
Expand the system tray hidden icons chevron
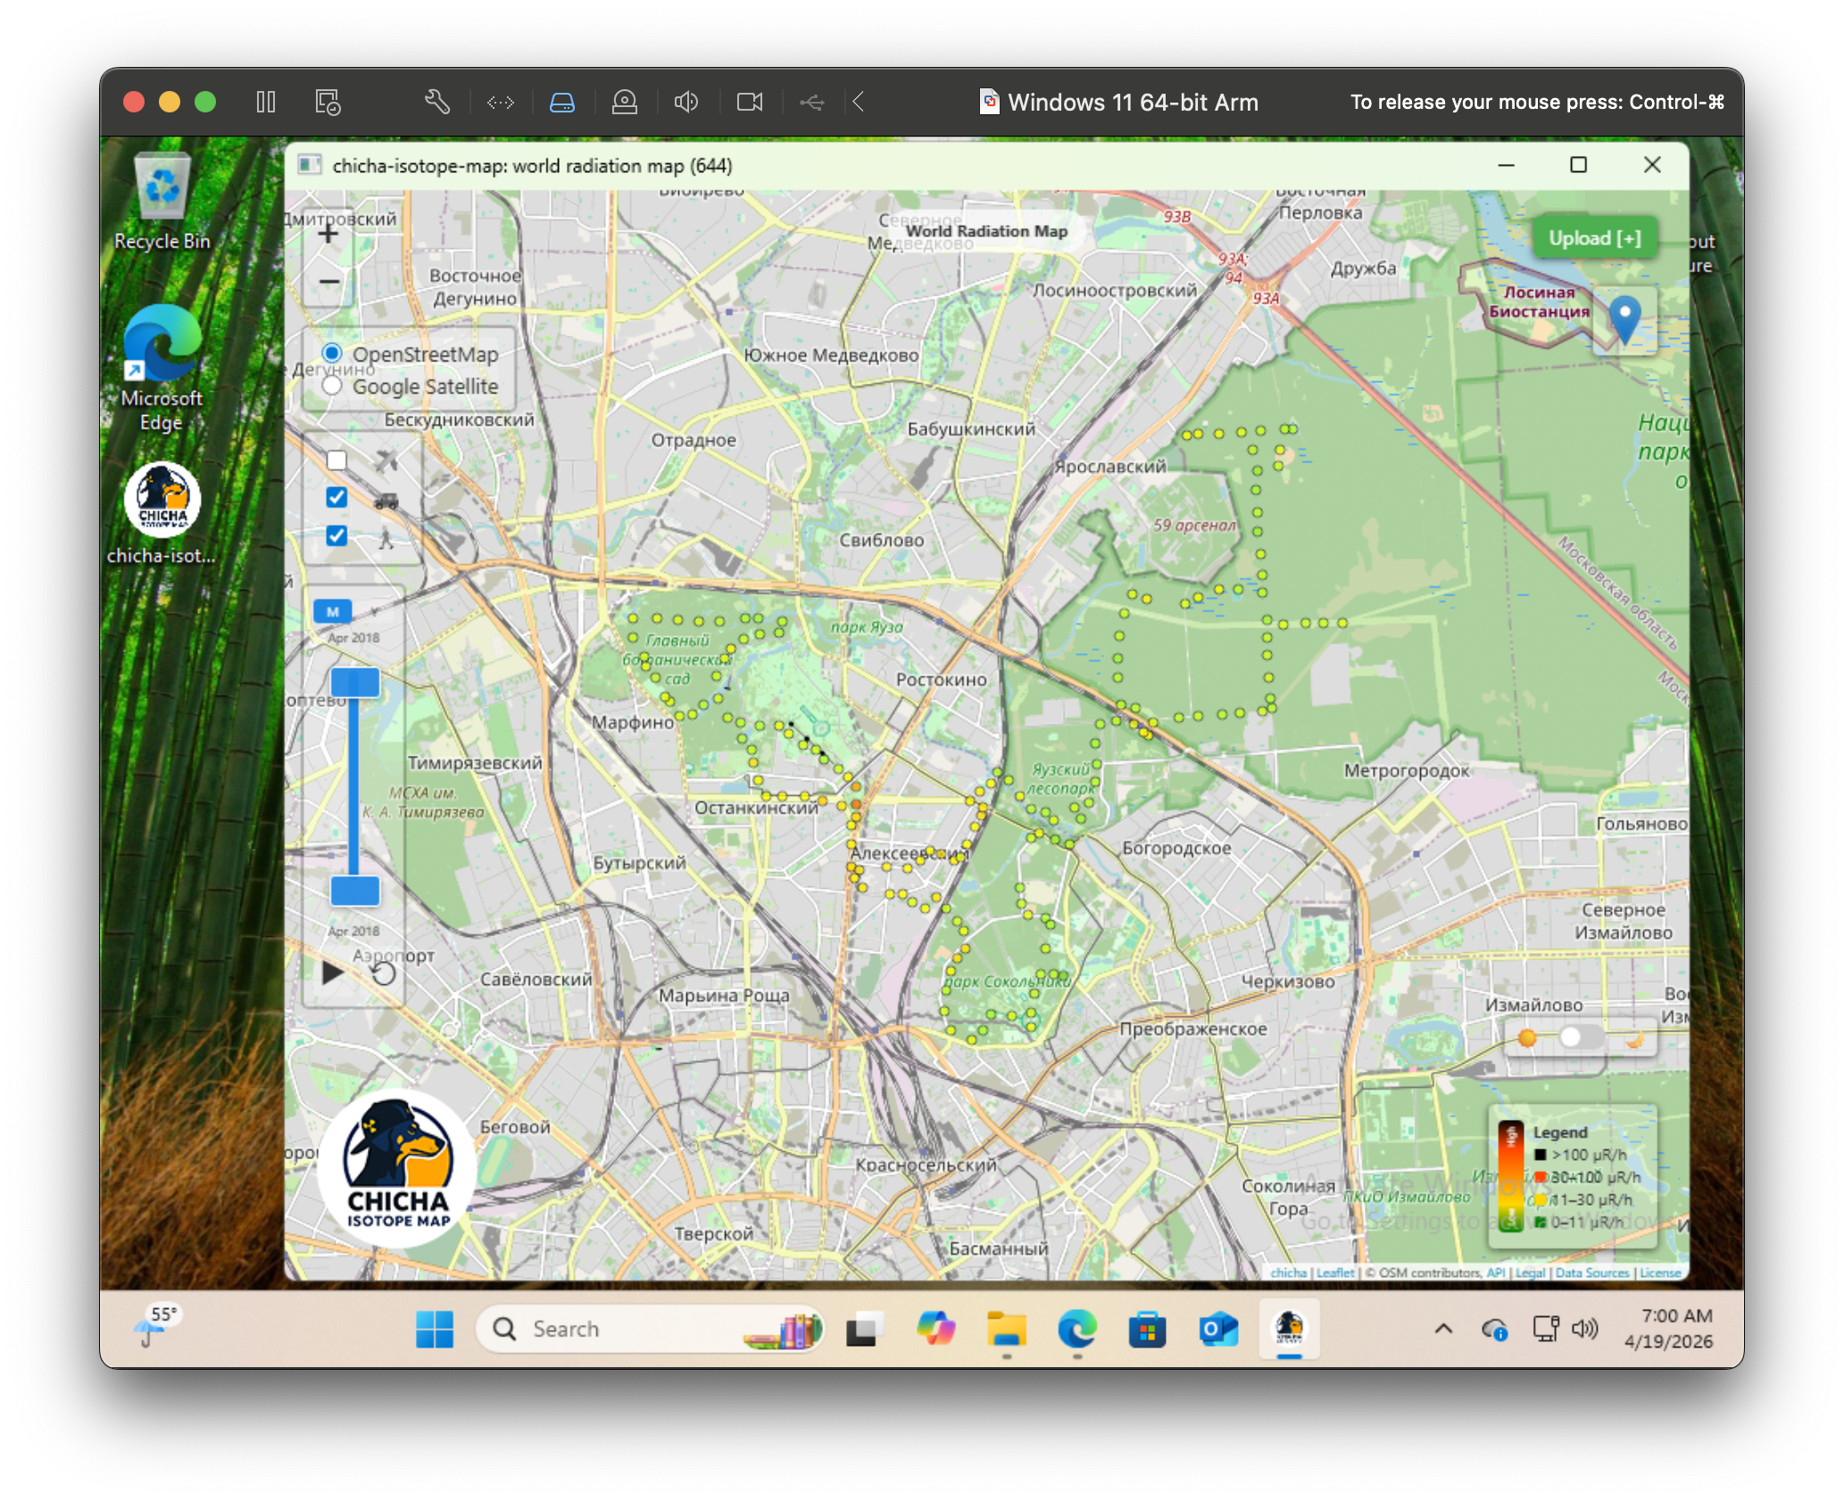(x=1443, y=1329)
